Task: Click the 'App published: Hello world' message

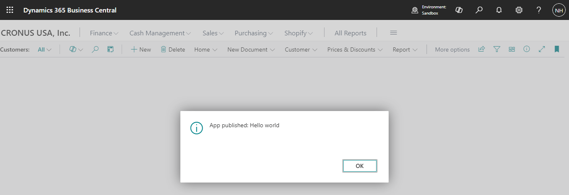Action: point(245,125)
